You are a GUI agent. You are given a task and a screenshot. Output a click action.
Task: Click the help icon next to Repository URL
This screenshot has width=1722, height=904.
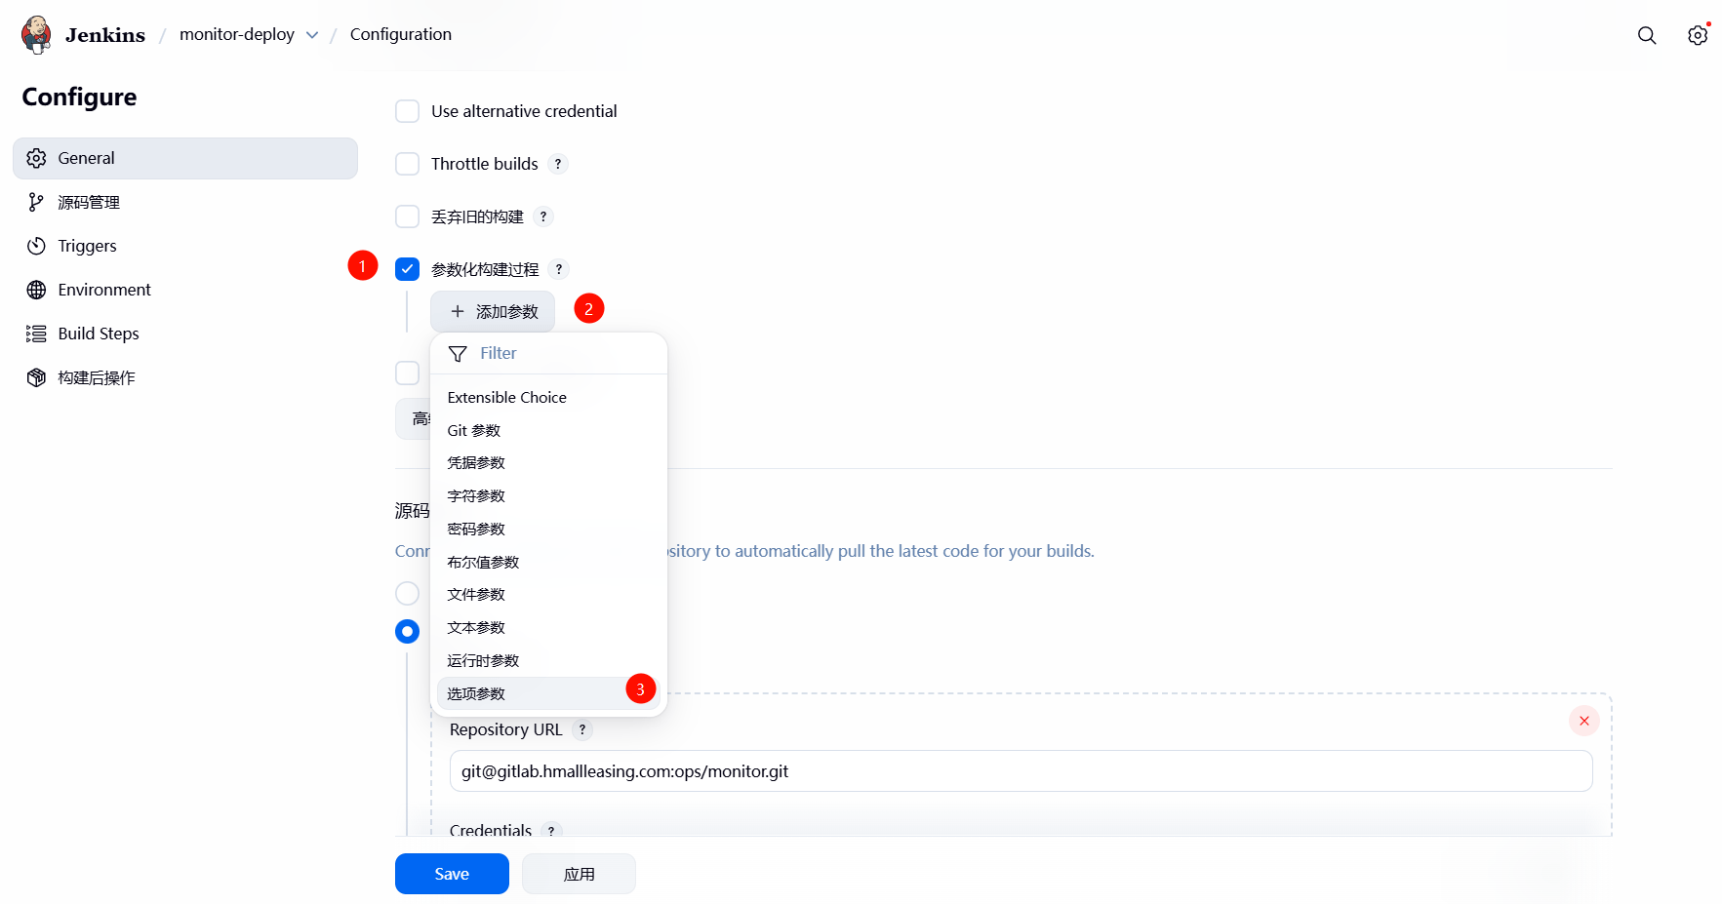pyautogui.click(x=582, y=729)
